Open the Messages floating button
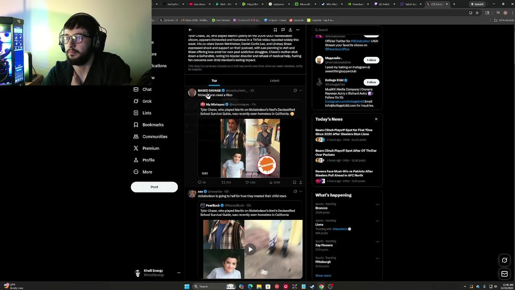515x290 pixels. pos(505,274)
